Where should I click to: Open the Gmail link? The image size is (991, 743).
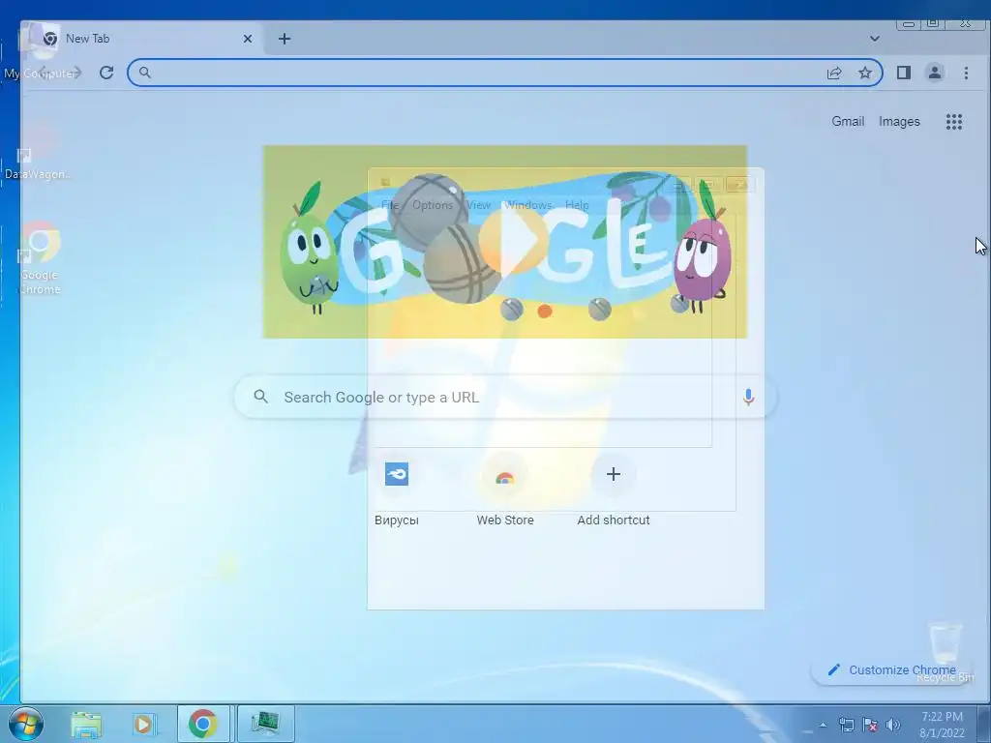tap(848, 121)
